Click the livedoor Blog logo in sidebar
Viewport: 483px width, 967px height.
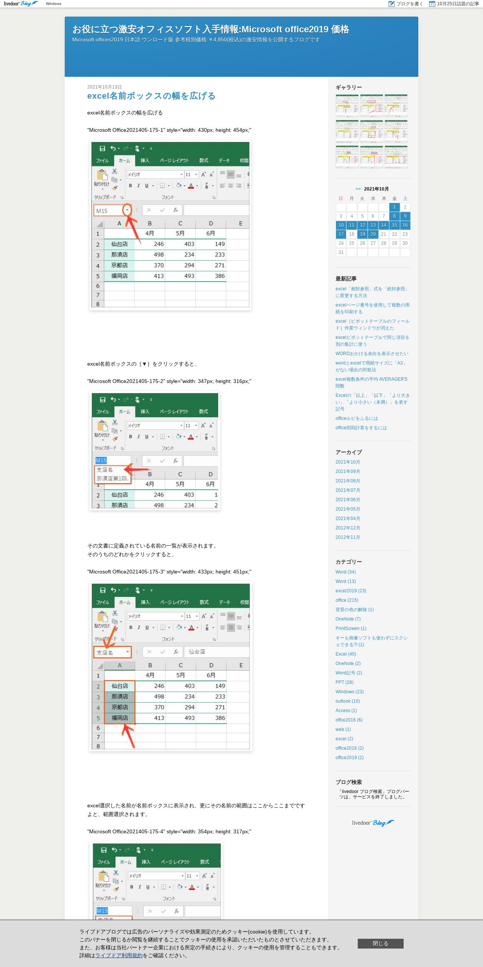(373, 823)
